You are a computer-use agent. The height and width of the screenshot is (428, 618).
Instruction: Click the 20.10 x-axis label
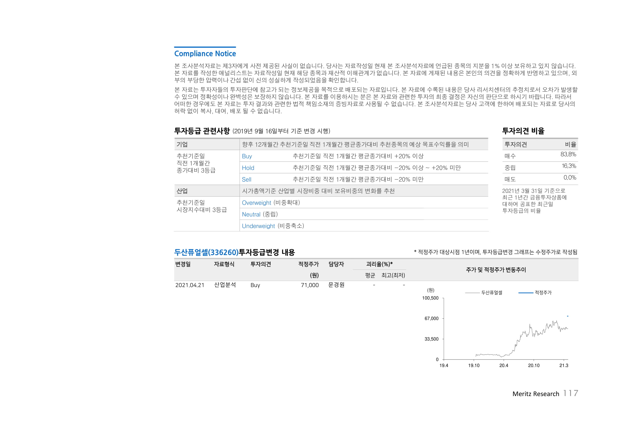(x=534, y=366)
